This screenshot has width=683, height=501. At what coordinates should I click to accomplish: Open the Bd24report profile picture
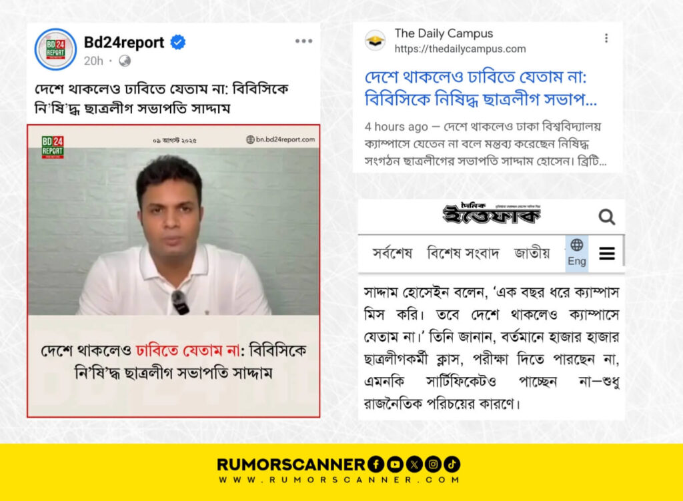(x=55, y=49)
